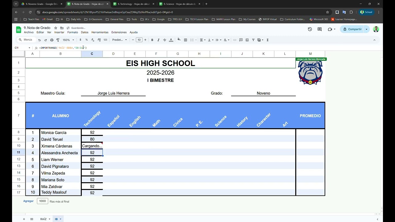
Task: Open the Formato menu
Action: click(x=73, y=32)
